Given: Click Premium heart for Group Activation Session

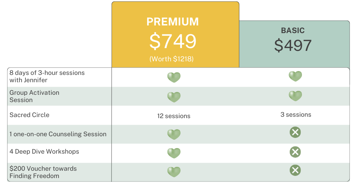Looking at the screenshot, I should [174, 97].
